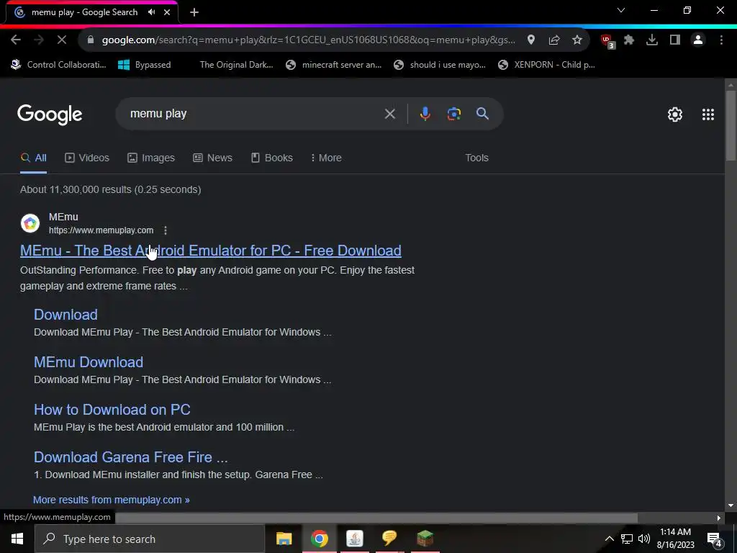The image size is (737, 553).
Task: Search by image with Google Lens
Action: (454, 114)
